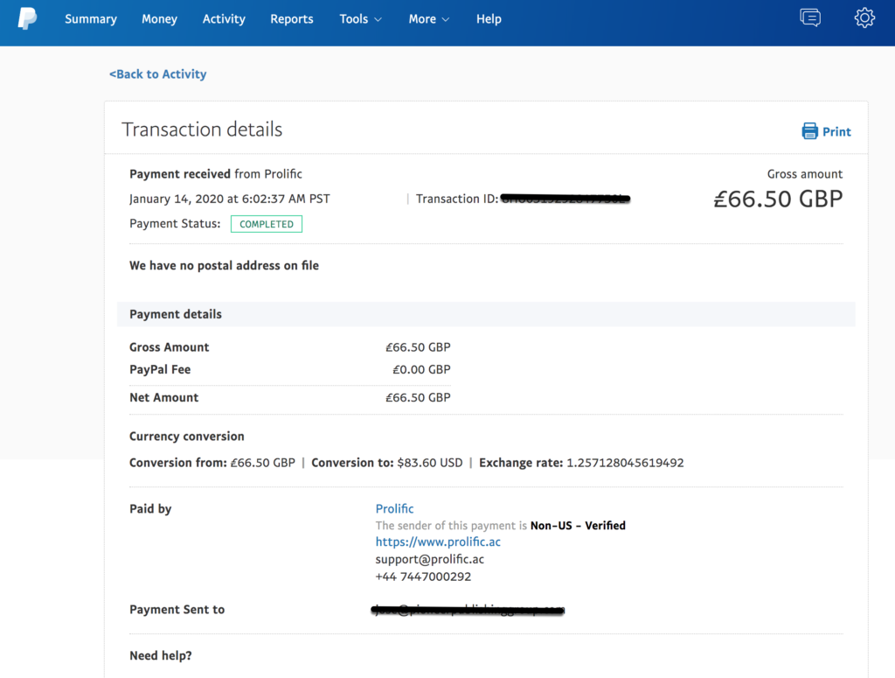This screenshot has height=678, width=895.
Task: Select phone number +44 7447000292
Action: coord(424,577)
